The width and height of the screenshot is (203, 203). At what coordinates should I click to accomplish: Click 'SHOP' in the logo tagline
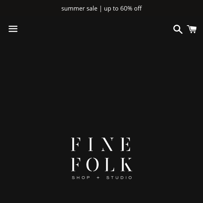(x=81, y=177)
